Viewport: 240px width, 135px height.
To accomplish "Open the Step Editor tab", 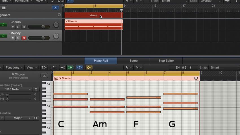I will [166, 61].
